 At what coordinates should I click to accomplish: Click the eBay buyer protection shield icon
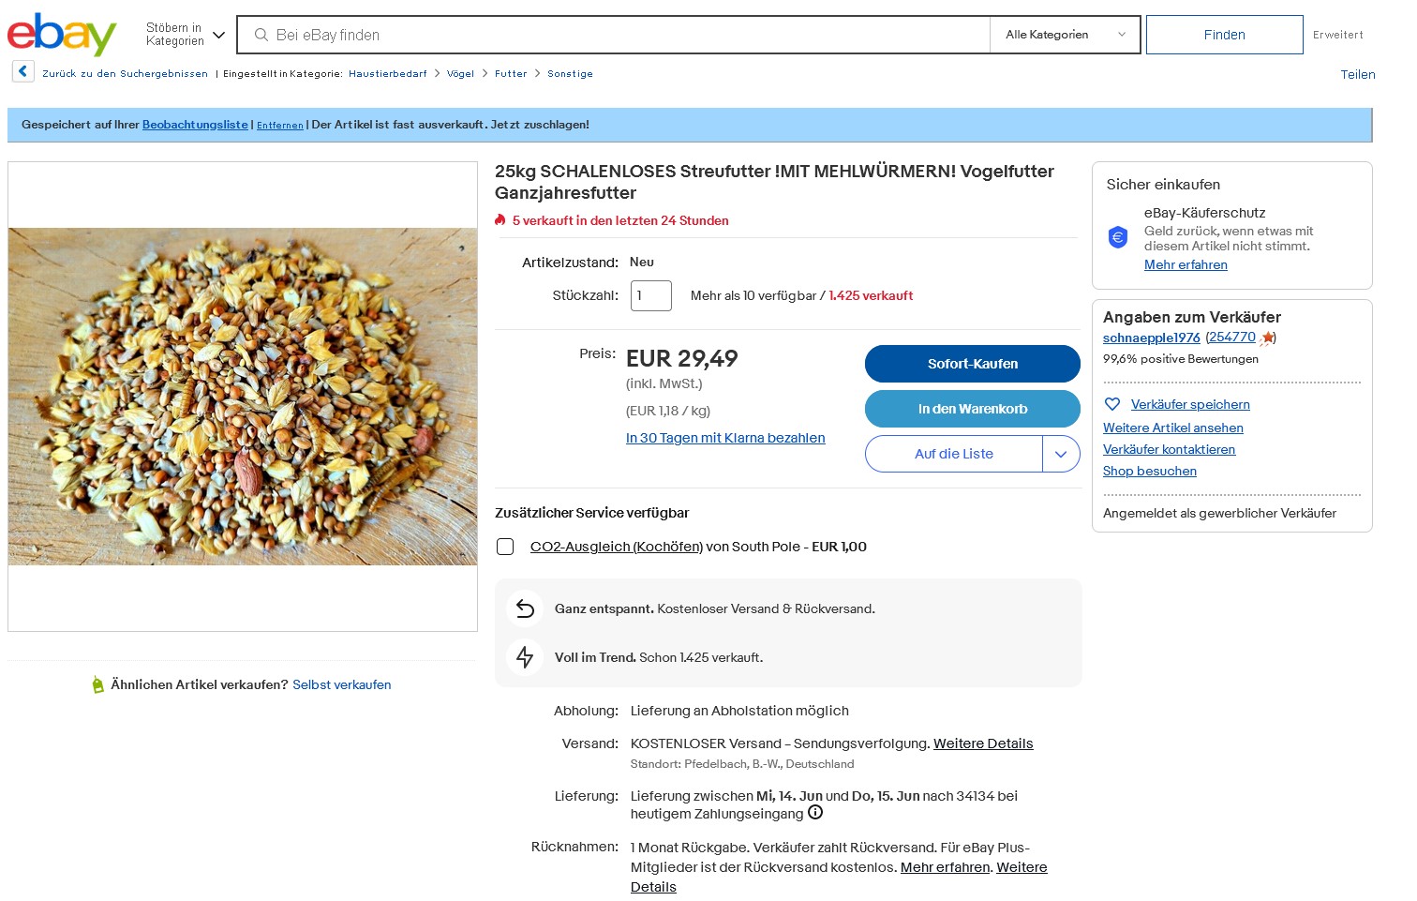pyautogui.click(x=1118, y=237)
